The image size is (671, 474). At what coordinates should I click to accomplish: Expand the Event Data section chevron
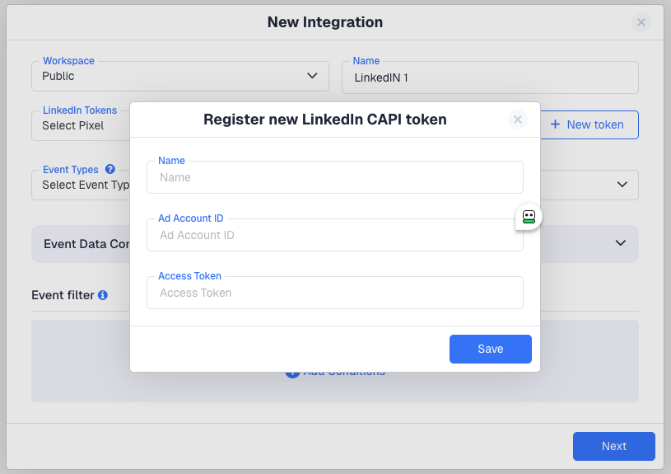pyautogui.click(x=622, y=243)
